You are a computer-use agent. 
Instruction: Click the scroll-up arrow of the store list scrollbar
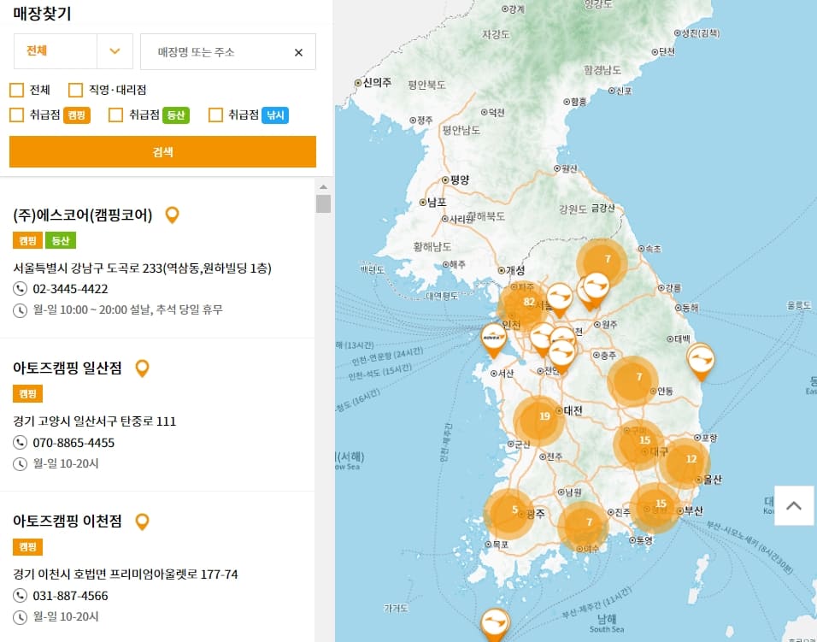[324, 186]
